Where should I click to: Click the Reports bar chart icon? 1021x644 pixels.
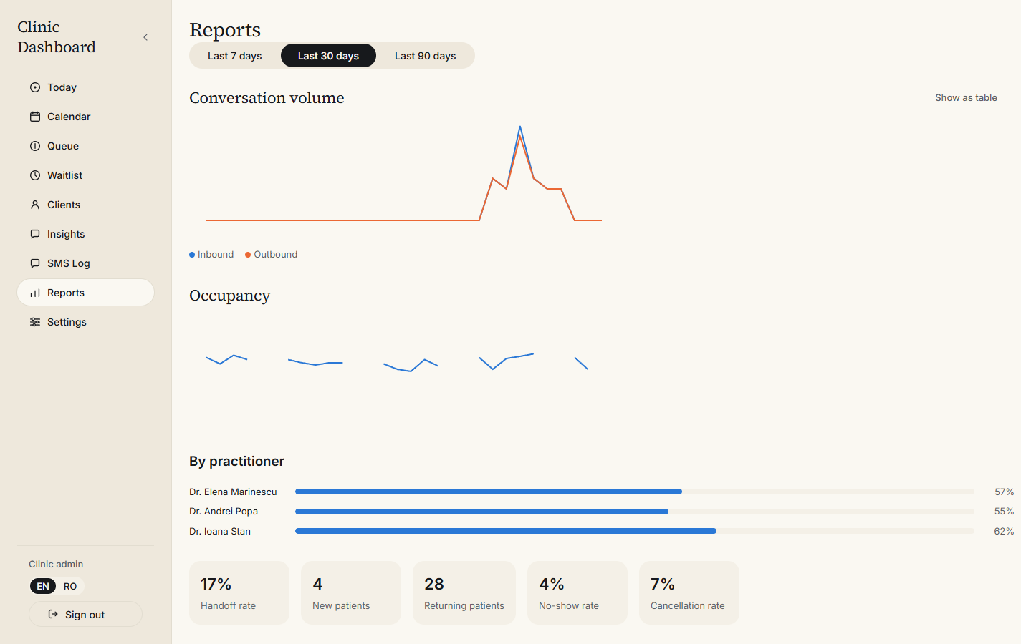35,293
